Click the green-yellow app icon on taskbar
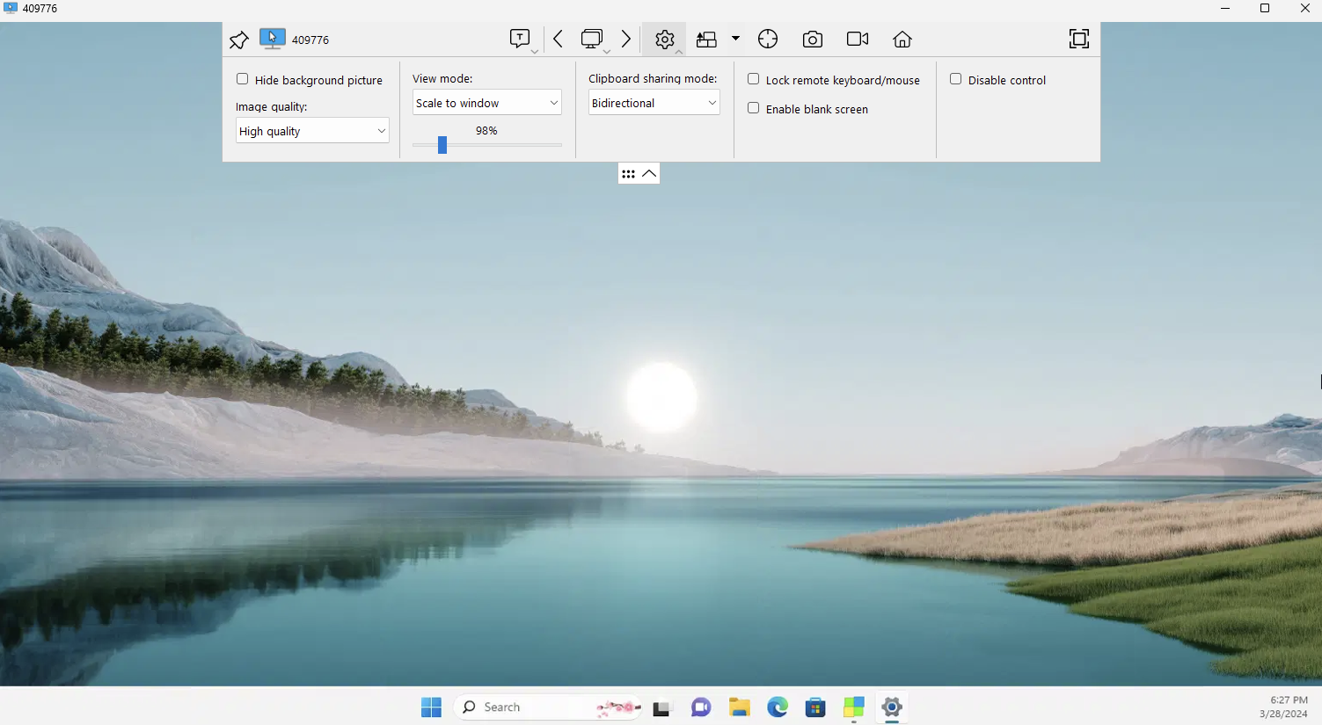Viewport: 1322px width, 725px height. tap(854, 707)
